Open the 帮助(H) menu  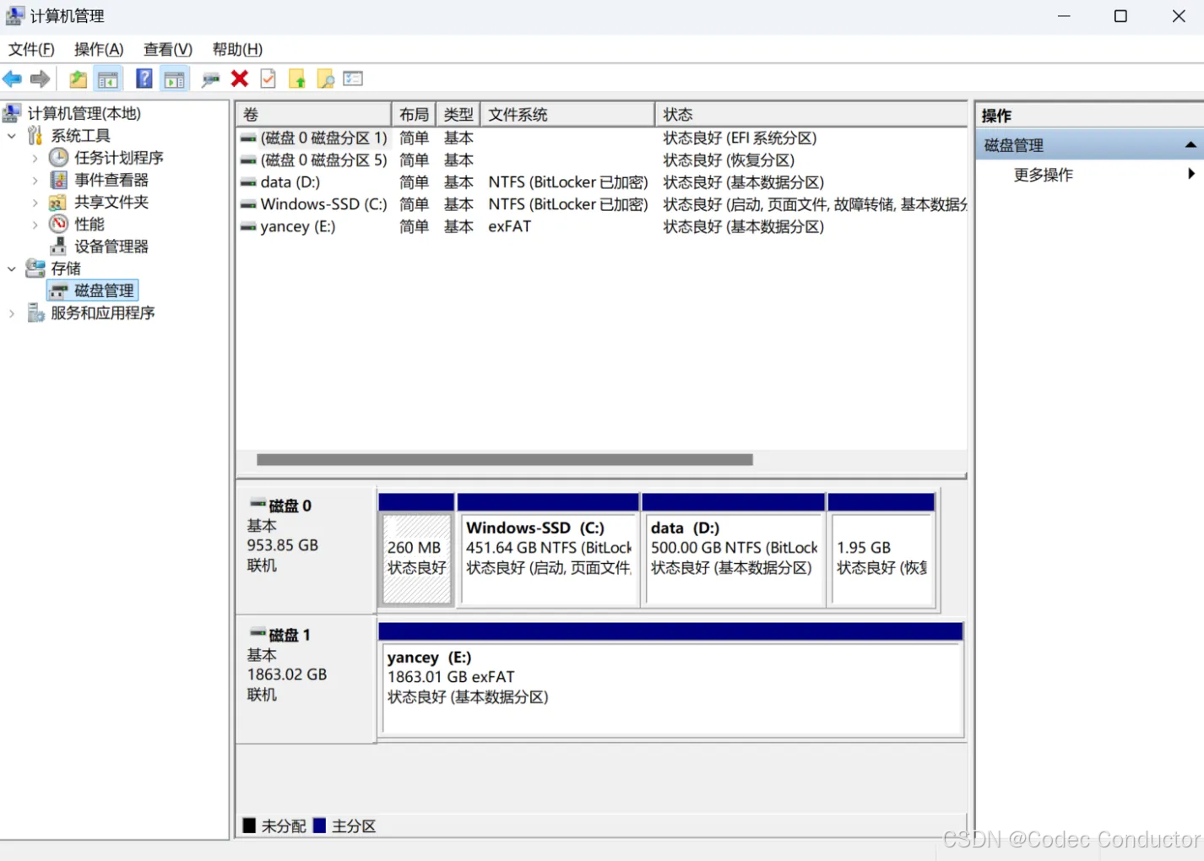click(237, 50)
